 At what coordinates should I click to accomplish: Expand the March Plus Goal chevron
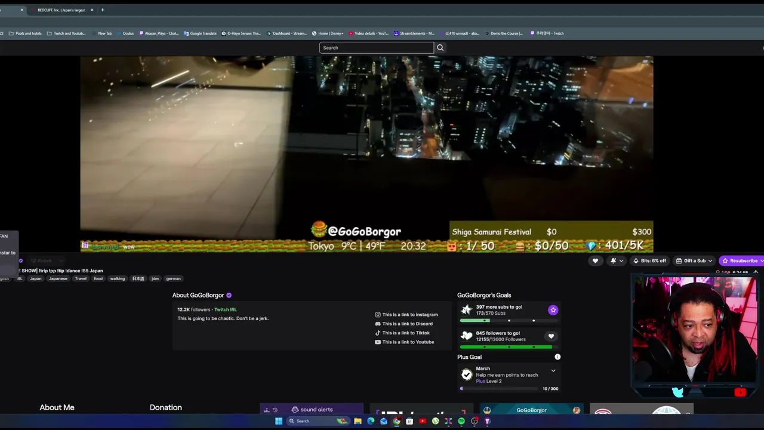pyautogui.click(x=553, y=371)
